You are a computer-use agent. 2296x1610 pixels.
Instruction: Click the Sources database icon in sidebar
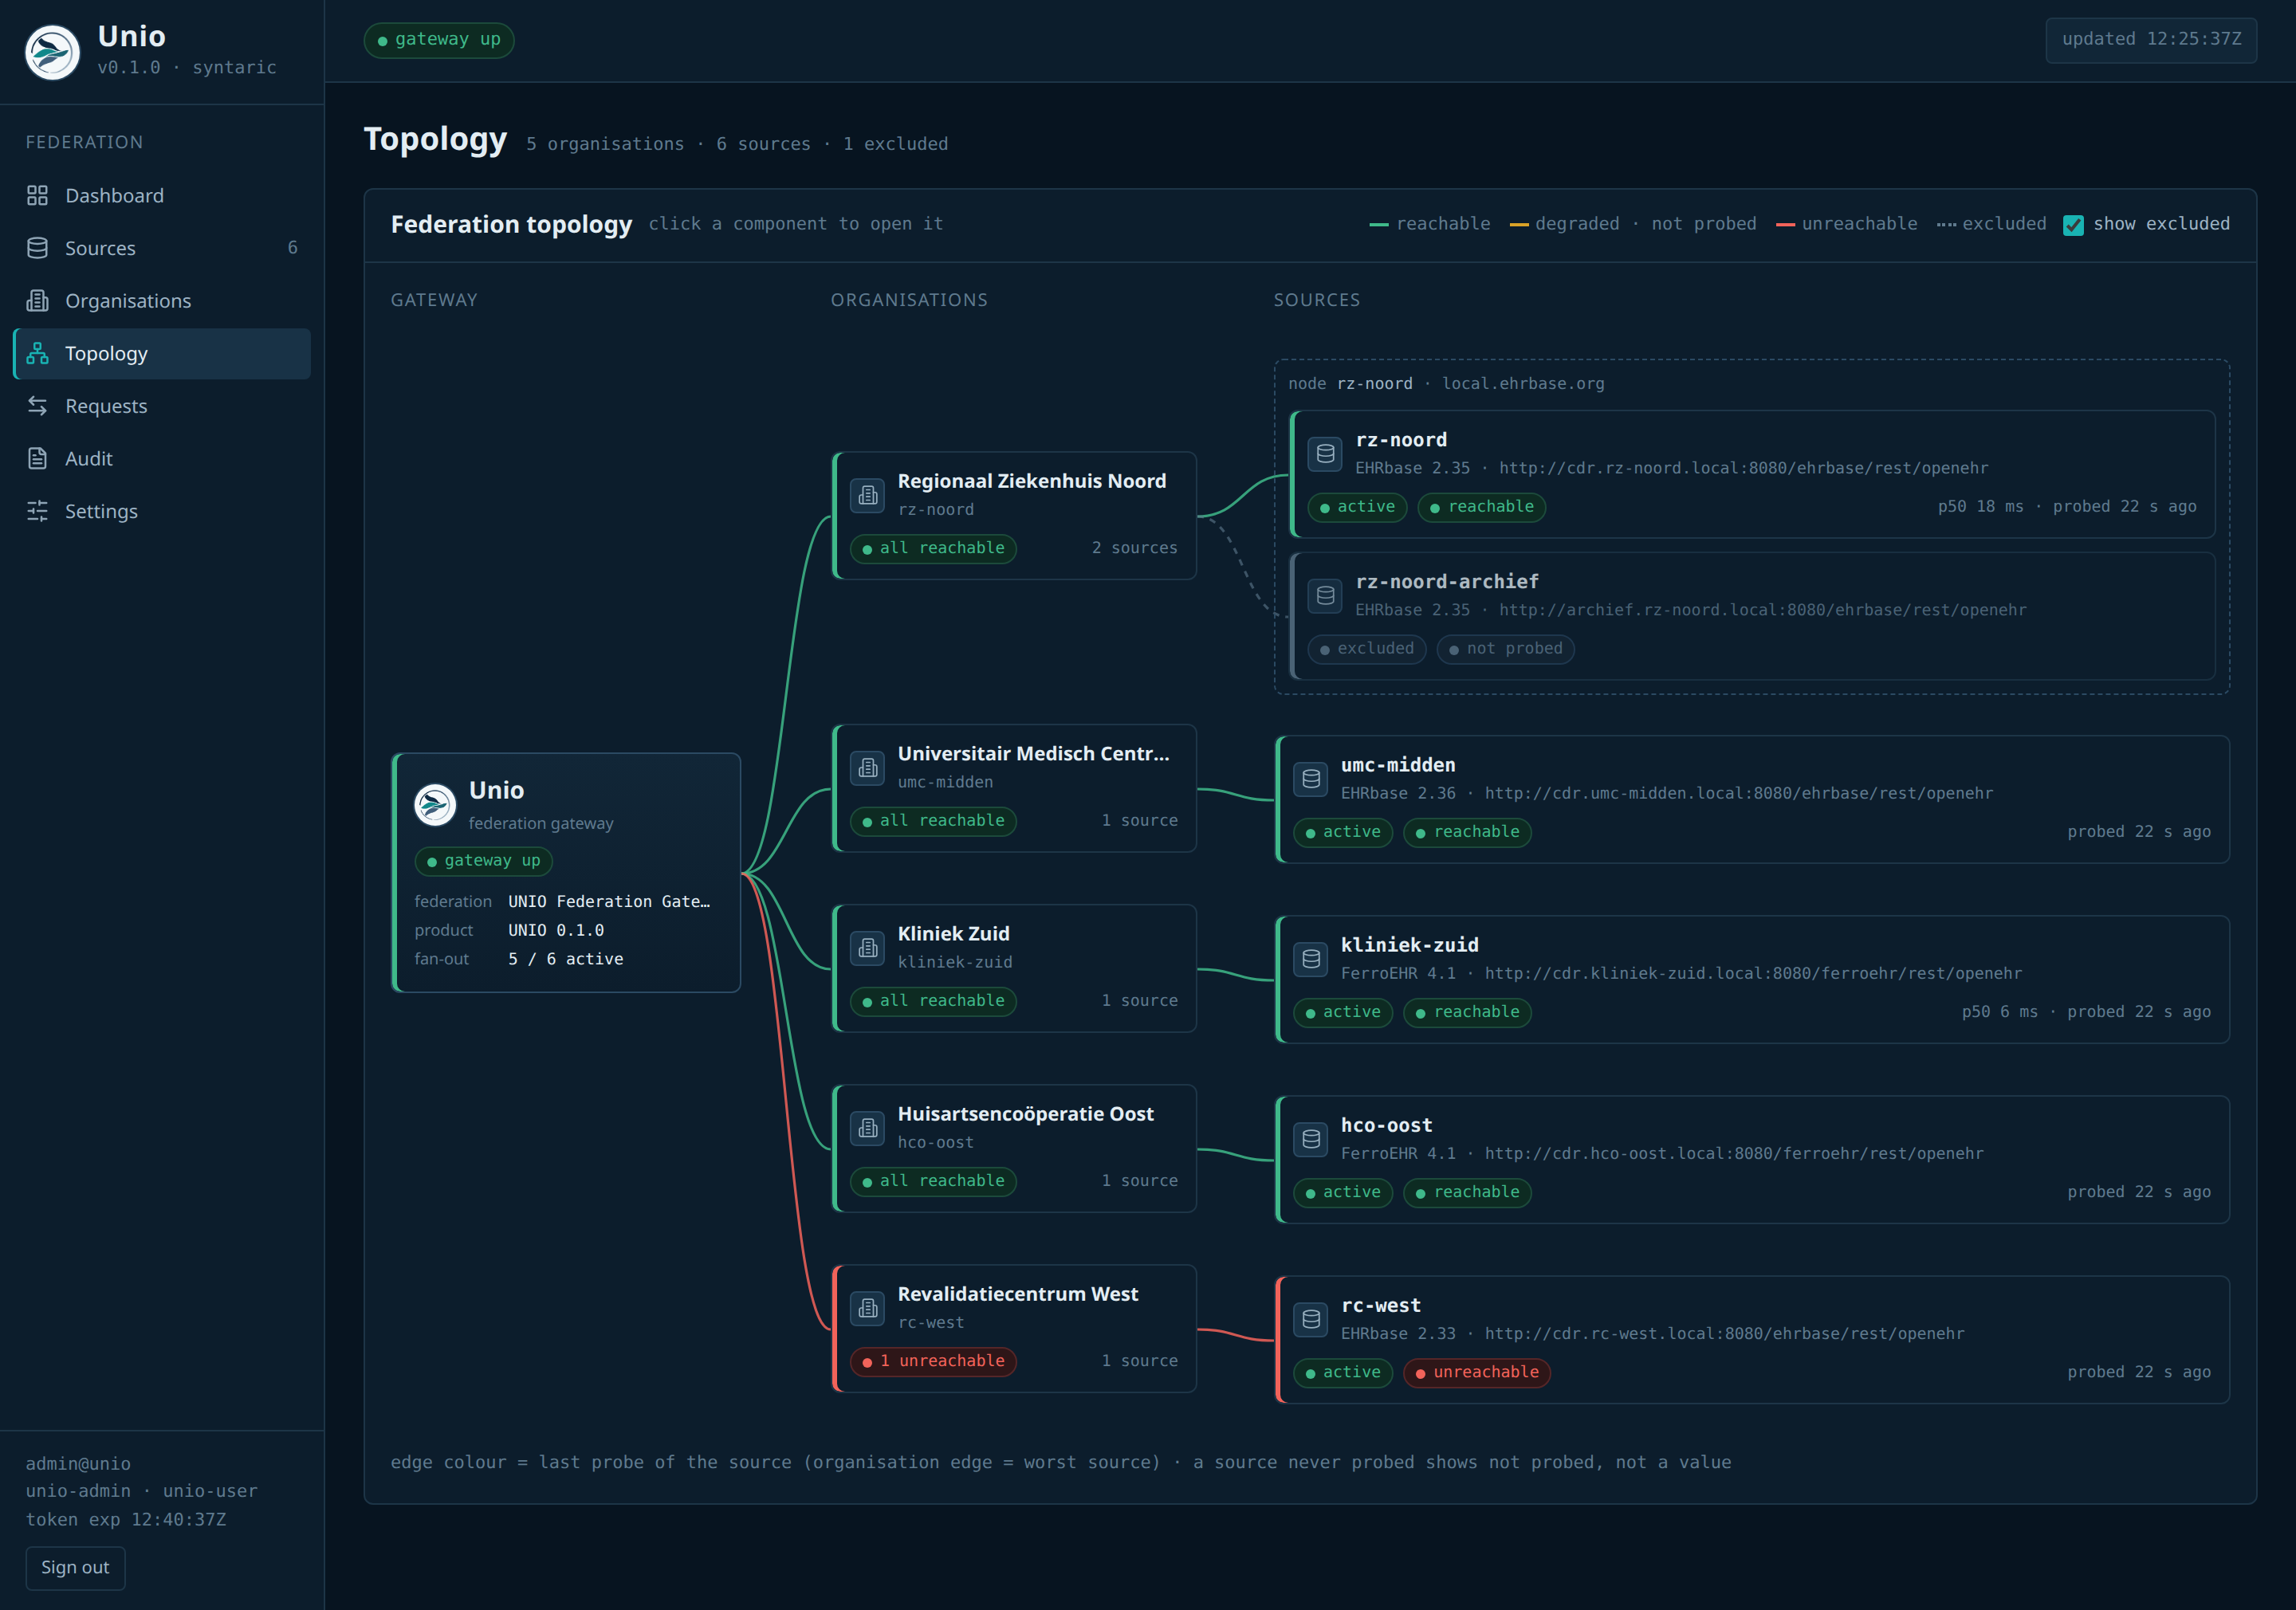37,248
